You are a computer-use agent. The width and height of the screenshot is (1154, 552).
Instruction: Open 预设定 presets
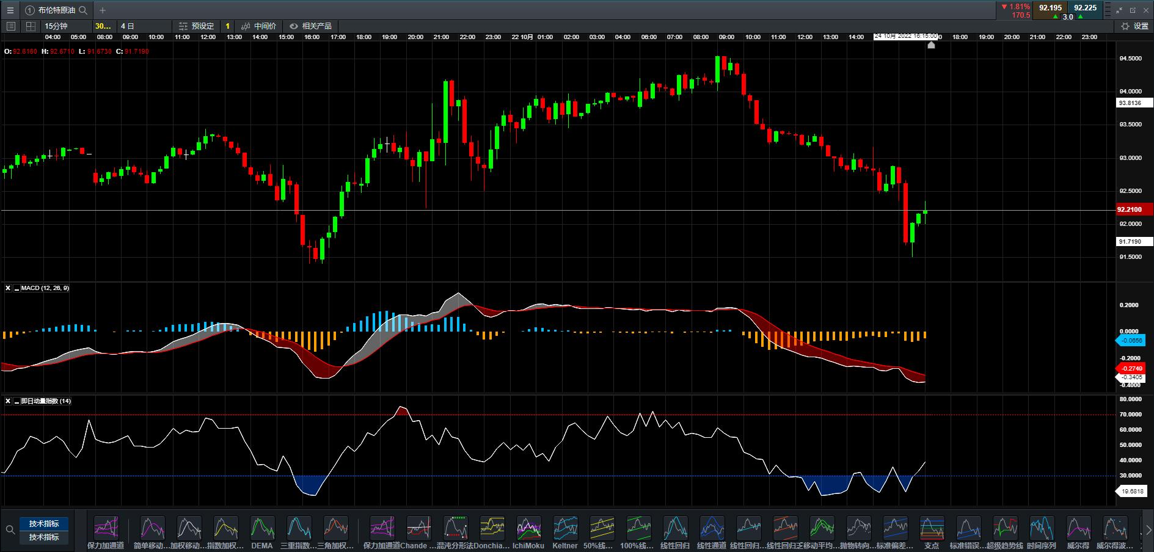(196, 26)
